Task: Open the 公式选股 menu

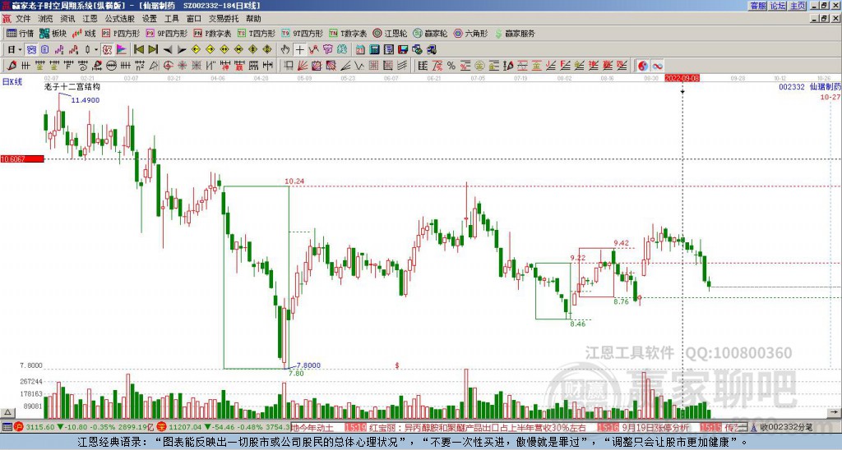Action: pyautogui.click(x=120, y=19)
